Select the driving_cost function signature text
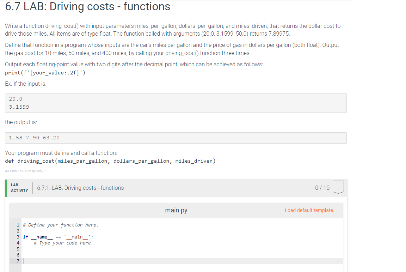The image size is (406, 272). tap(110, 161)
